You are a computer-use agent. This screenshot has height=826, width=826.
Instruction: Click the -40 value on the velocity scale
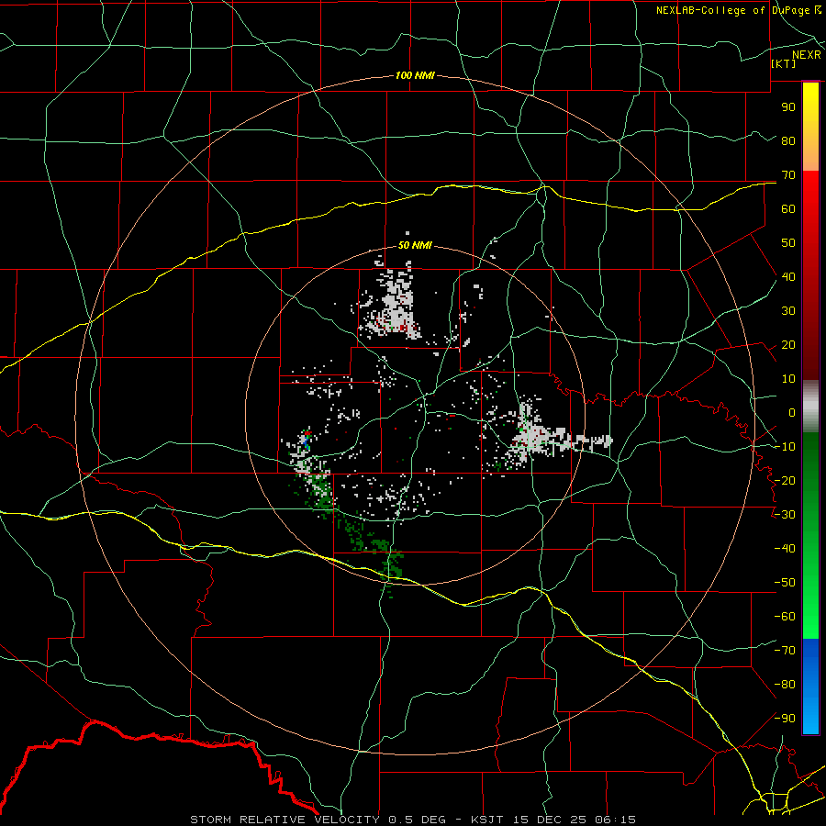pos(785,549)
